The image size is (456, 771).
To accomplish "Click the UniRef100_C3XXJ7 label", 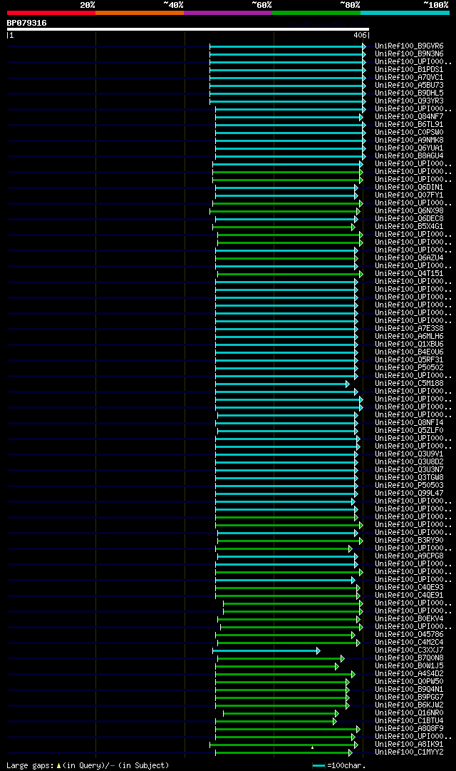I will click(x=409, y=650).
